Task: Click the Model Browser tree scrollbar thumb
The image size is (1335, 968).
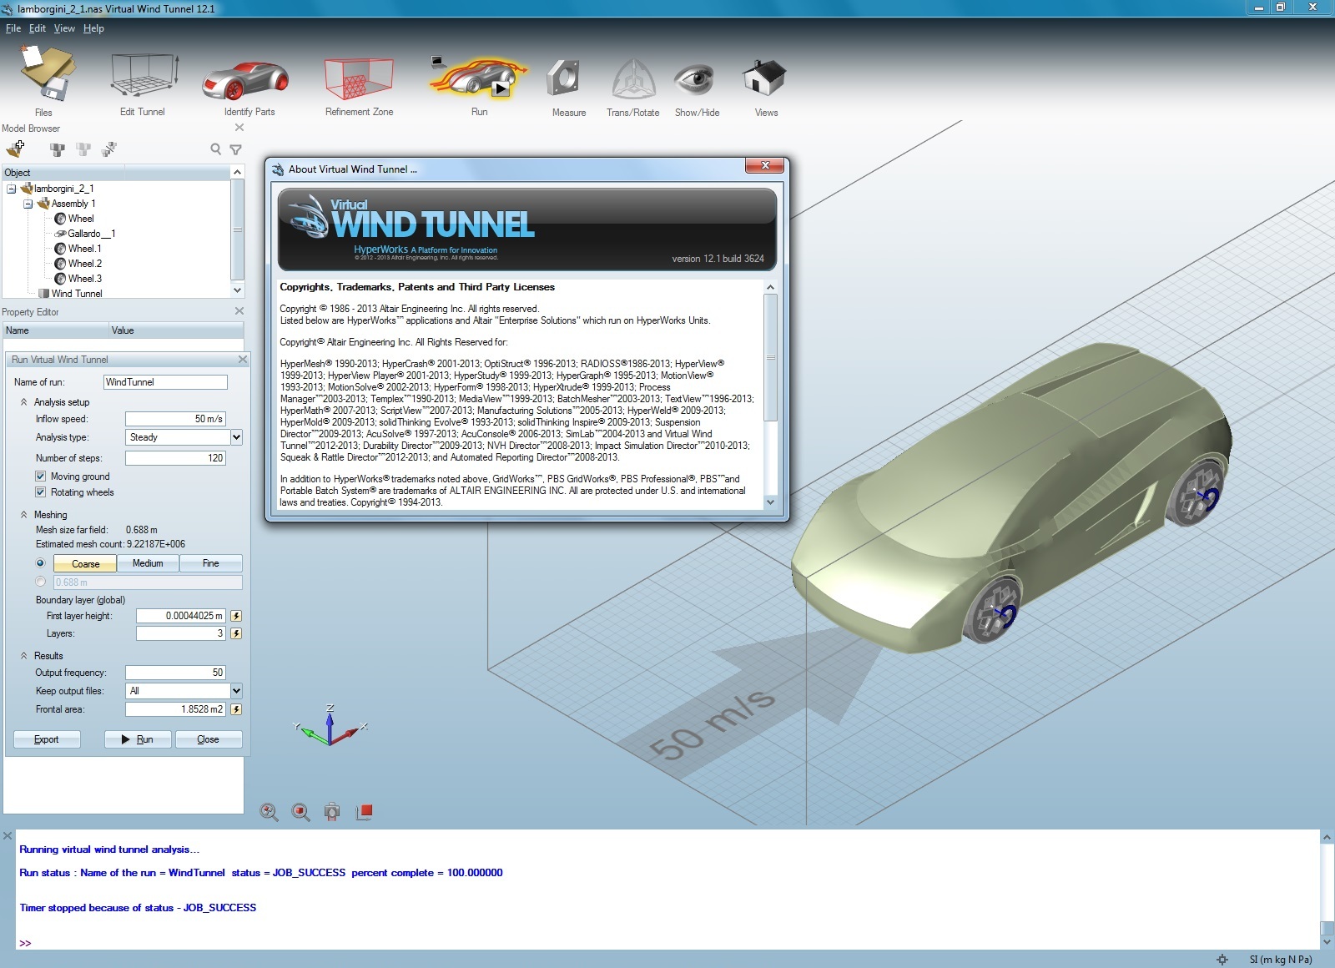Action: click(238, 229)
